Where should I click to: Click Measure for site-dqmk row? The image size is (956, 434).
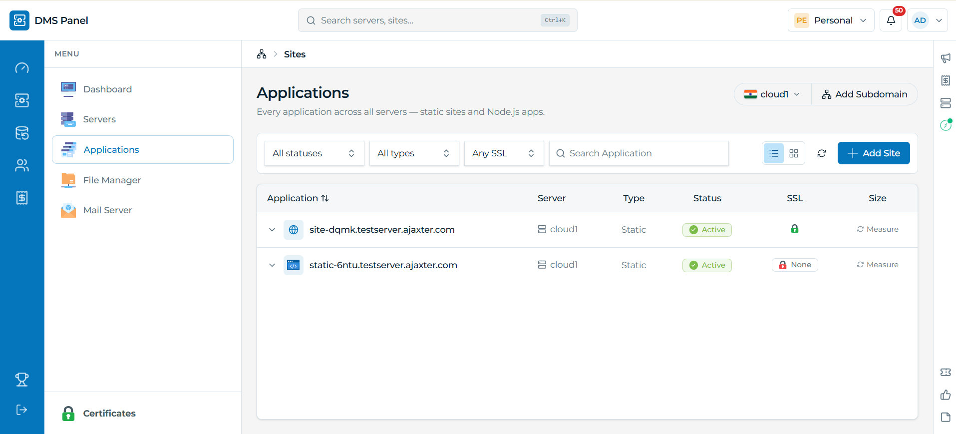point(878,229)
